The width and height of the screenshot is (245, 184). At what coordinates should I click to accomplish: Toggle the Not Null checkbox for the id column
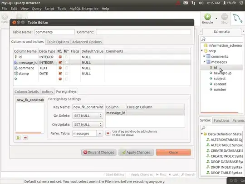tap(60, 57)
